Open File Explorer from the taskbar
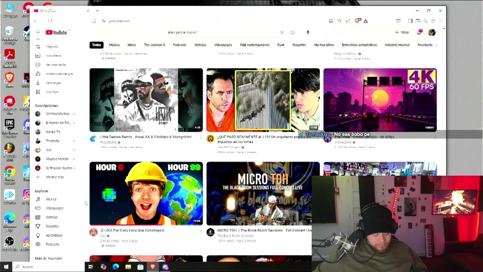Viewport: 483px width, 272px height. pyautogui.click(x=128, y=267)
